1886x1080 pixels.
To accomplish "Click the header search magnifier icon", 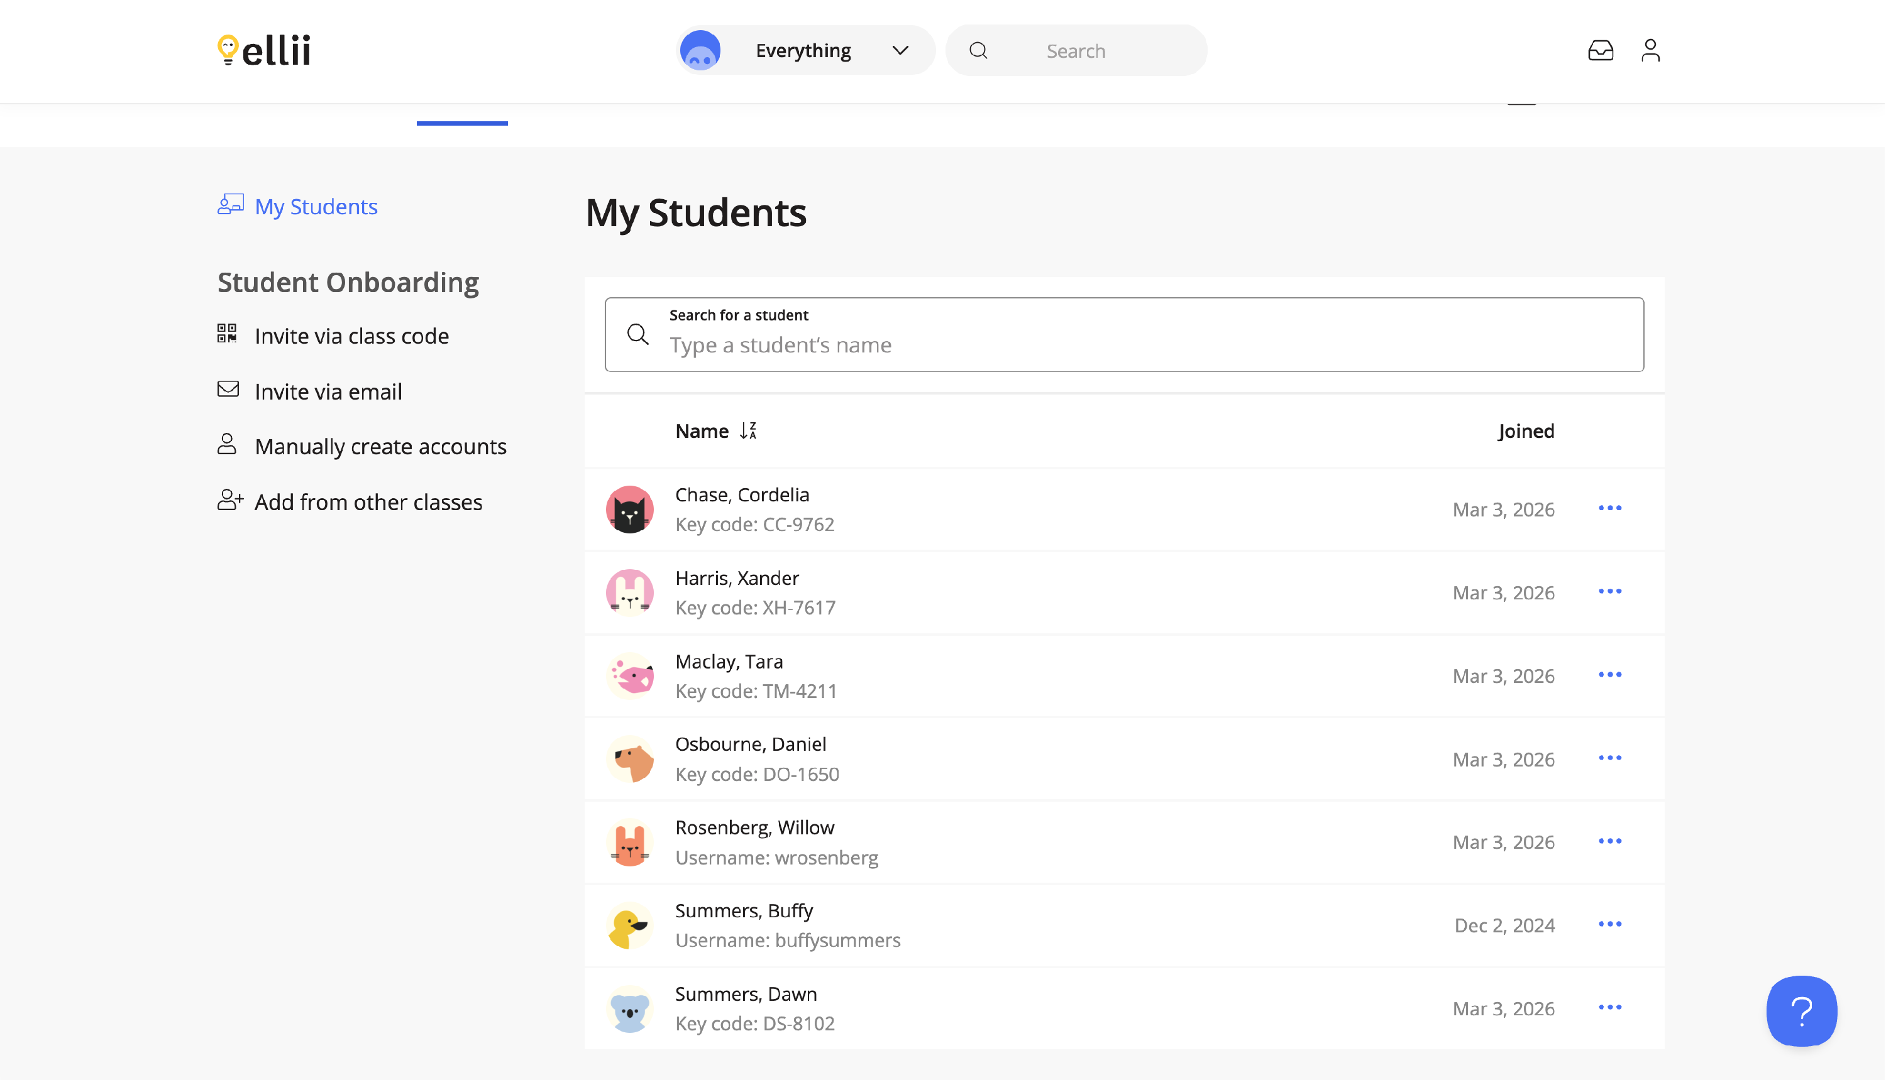I will click(x=979, y=50).
